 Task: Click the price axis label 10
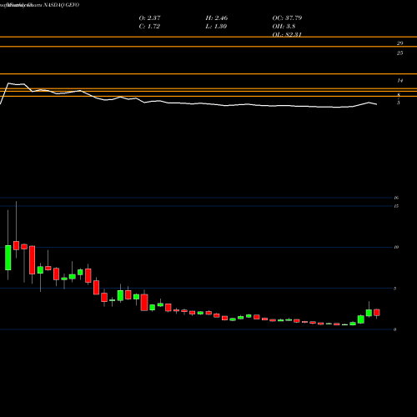point(396,247)
